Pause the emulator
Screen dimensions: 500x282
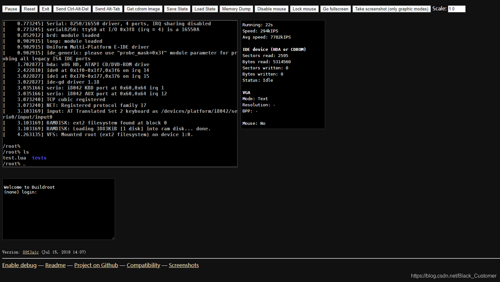pyautogui.click(x=11, y=9)
